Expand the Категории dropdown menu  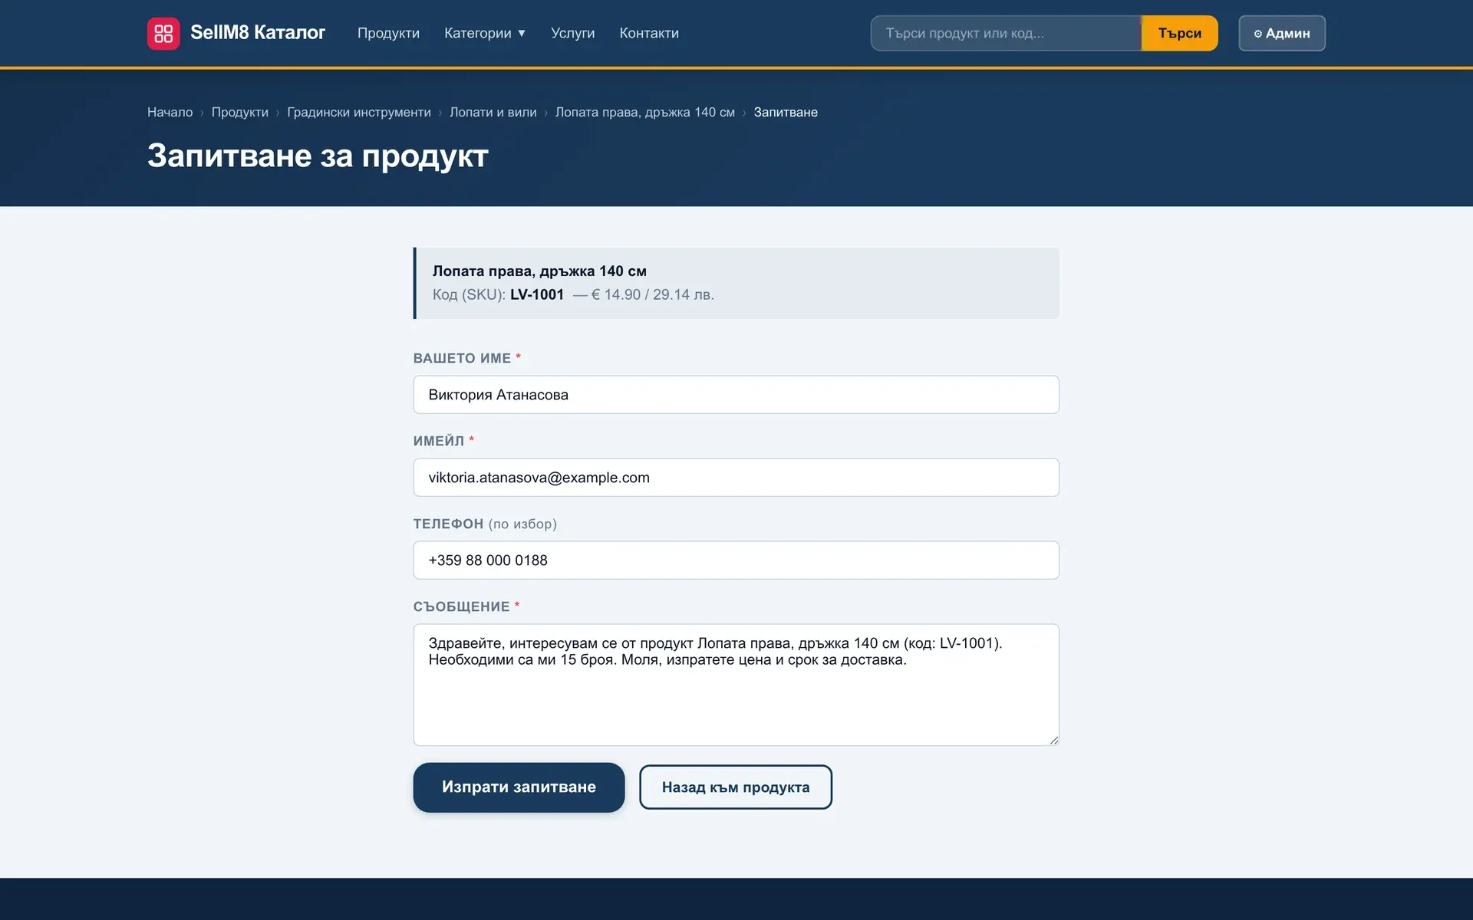pyautogui.click(x=485, y=33)
